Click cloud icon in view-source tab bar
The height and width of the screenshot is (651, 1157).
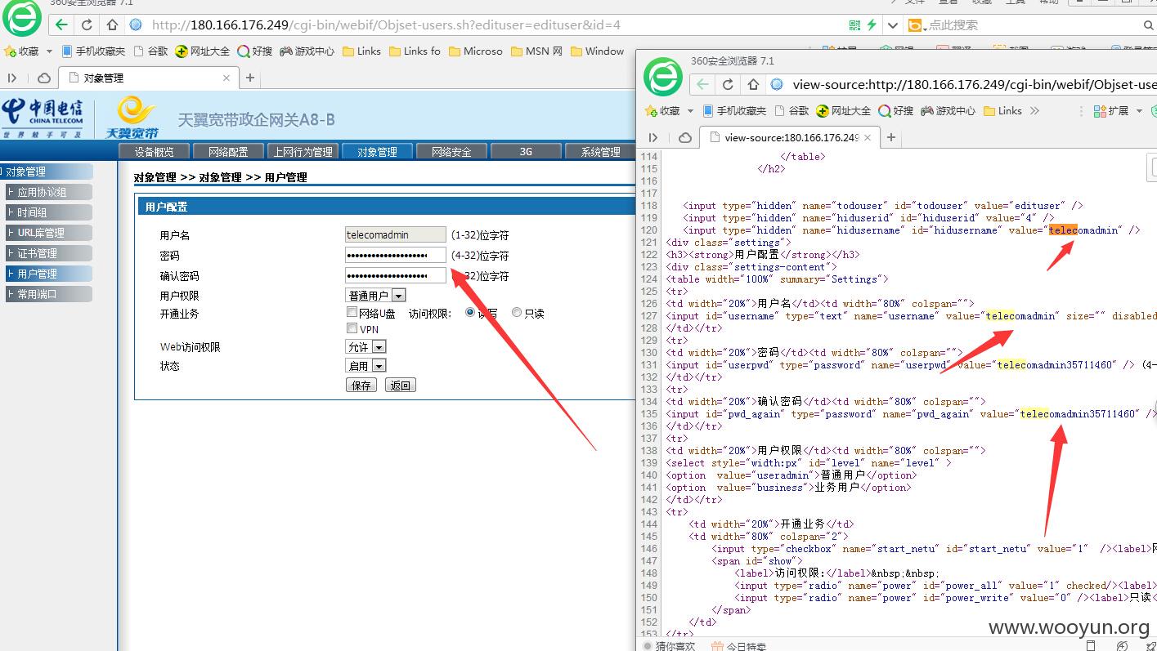pos(685,137)
